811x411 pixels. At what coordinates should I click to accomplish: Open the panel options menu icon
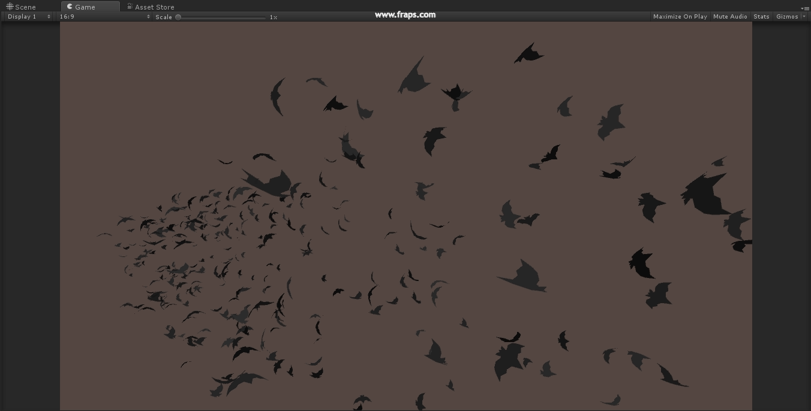click(x=805, y=8)
